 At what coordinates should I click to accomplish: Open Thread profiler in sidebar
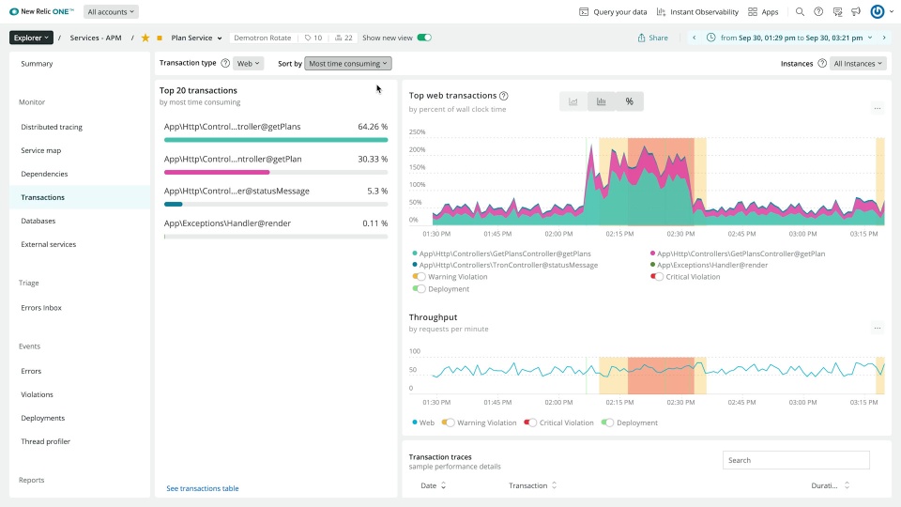45,441
